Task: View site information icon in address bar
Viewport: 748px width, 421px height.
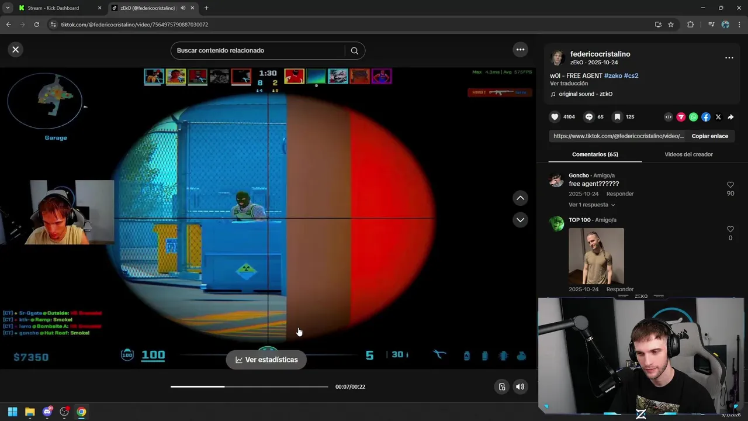Action: click(x=53, y=25)
